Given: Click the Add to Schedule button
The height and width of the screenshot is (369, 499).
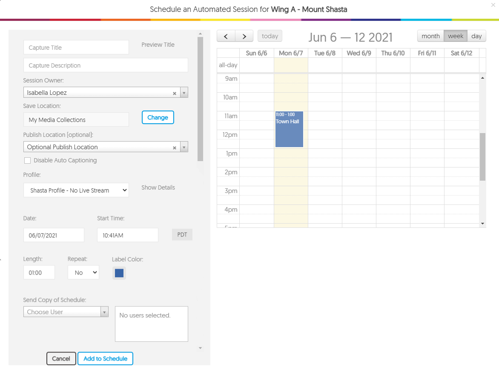Looking at the screenshot, I should point(105,358).
